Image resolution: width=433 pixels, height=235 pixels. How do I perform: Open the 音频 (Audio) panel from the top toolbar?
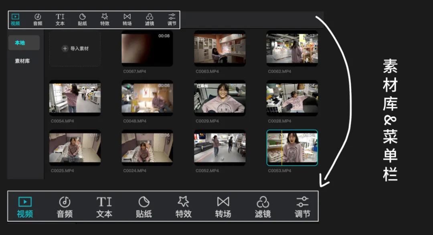pos(37,19)
